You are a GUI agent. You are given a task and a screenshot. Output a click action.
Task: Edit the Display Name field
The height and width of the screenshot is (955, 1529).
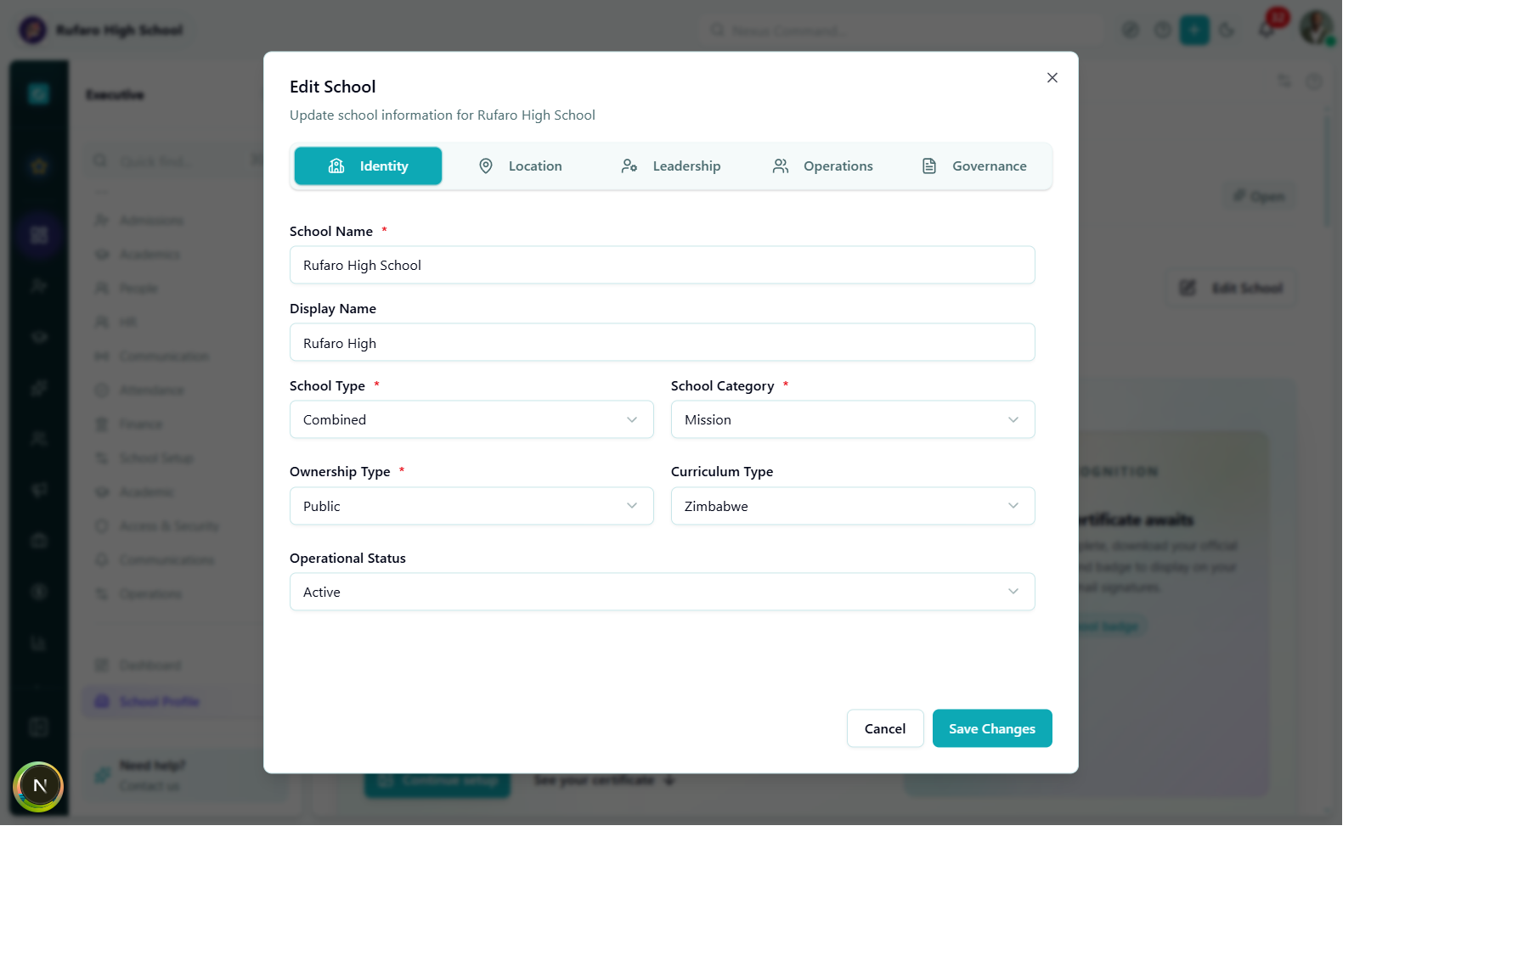point(662,343)
